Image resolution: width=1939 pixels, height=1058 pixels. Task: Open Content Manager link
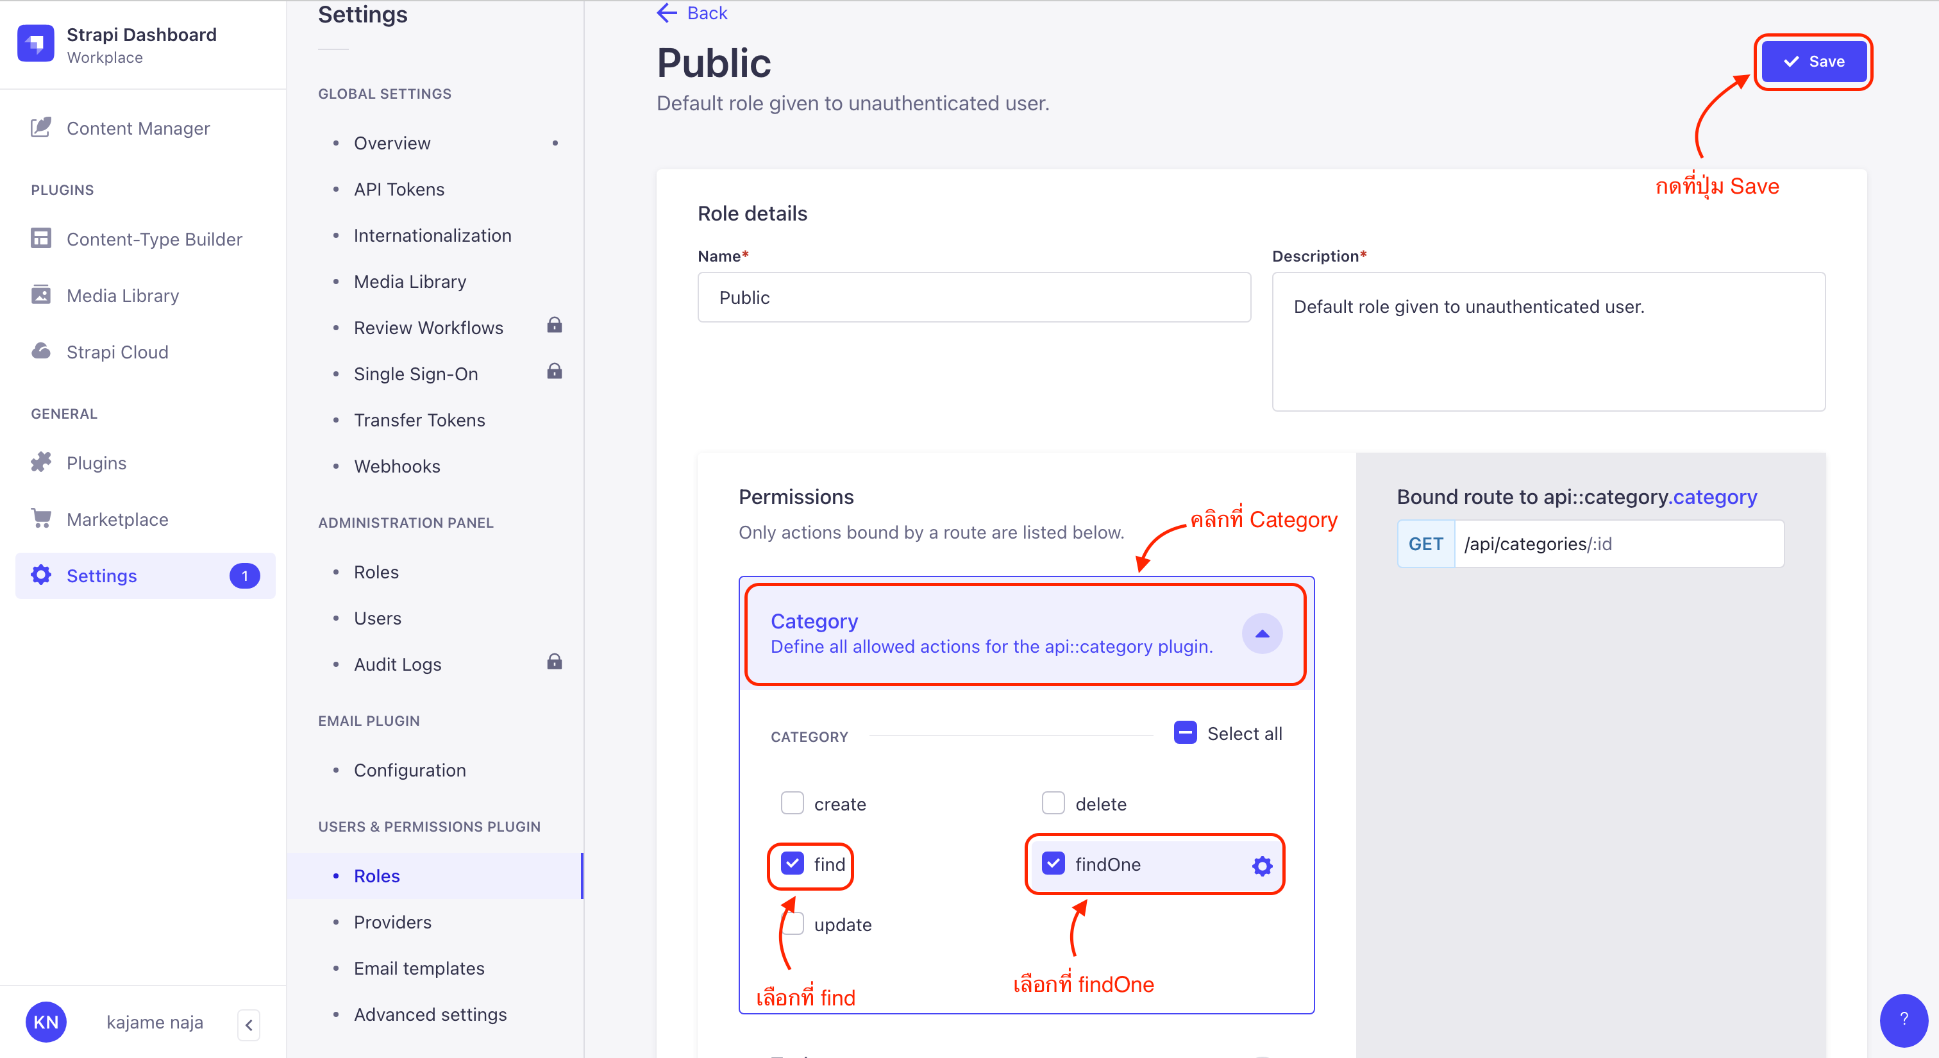pyautogui.click(x=138, y=128)
